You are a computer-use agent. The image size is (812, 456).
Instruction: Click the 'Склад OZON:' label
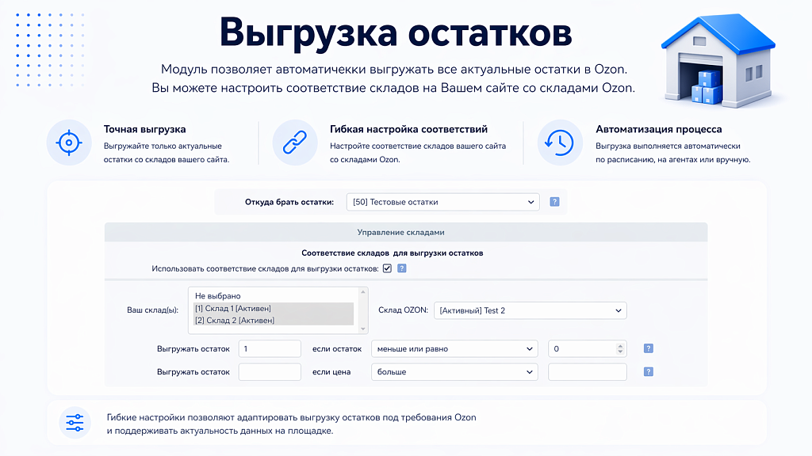coord(403,310)
